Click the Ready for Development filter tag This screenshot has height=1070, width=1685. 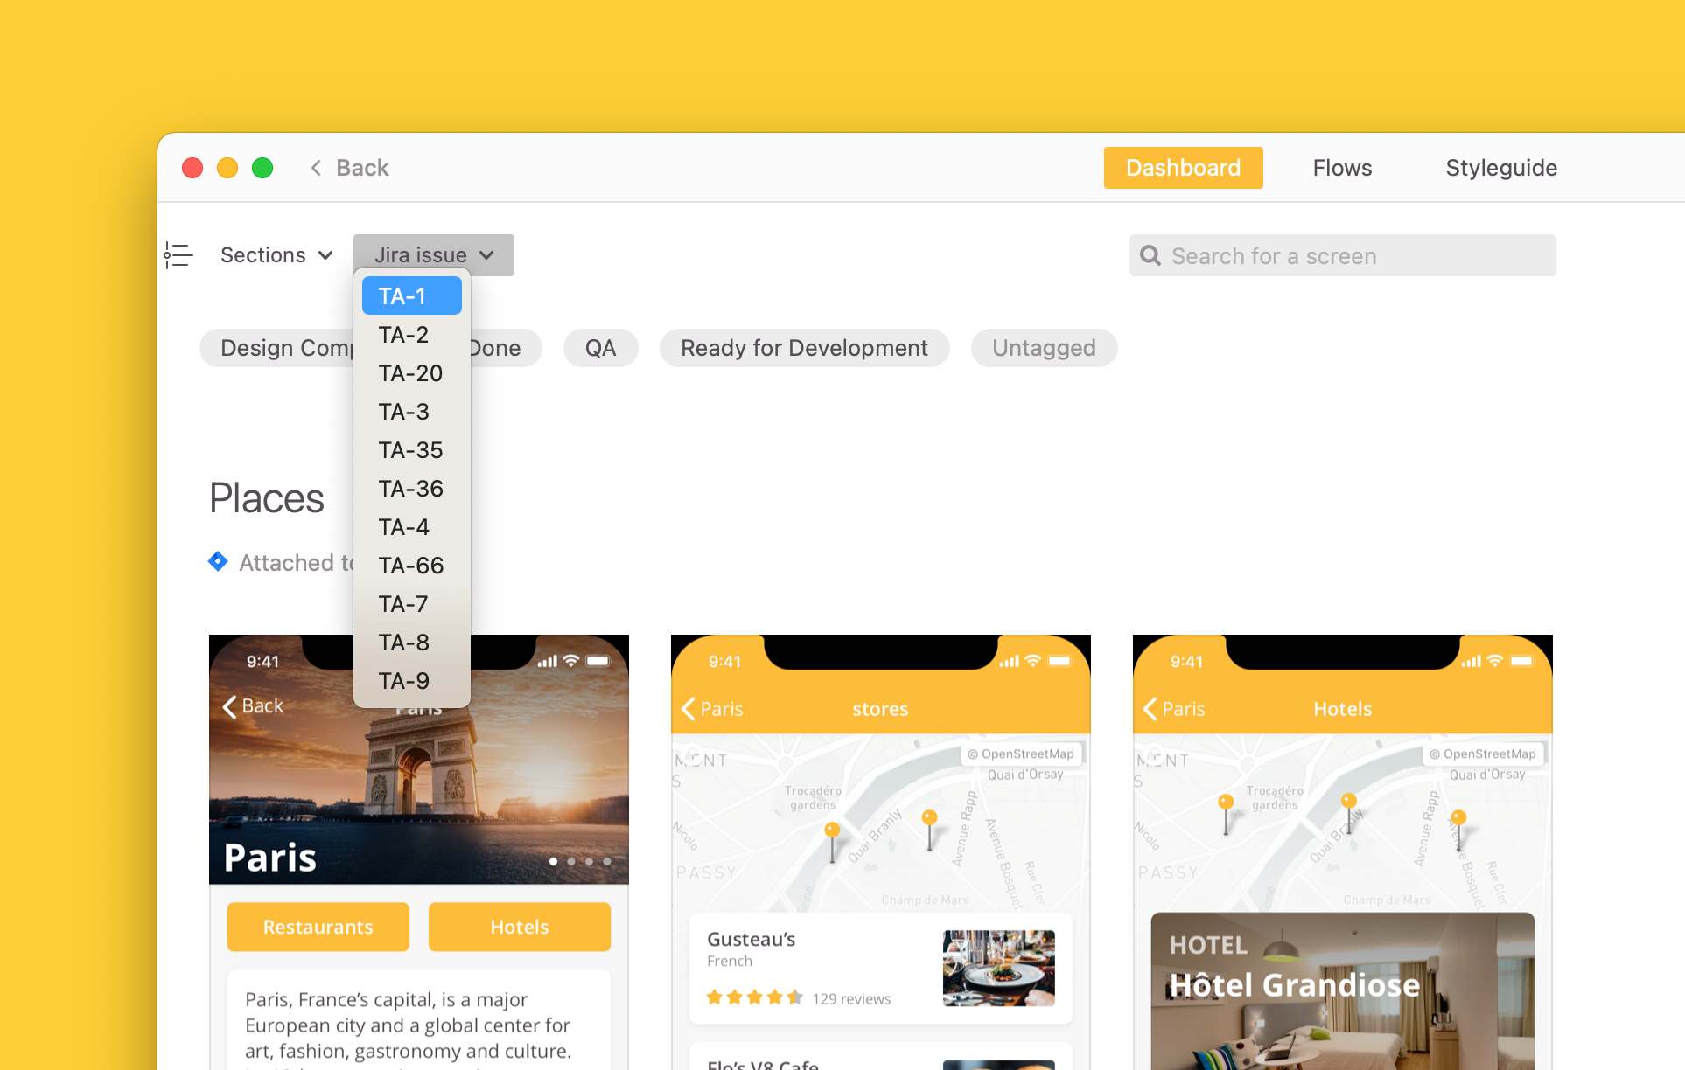tap(803, 347)
